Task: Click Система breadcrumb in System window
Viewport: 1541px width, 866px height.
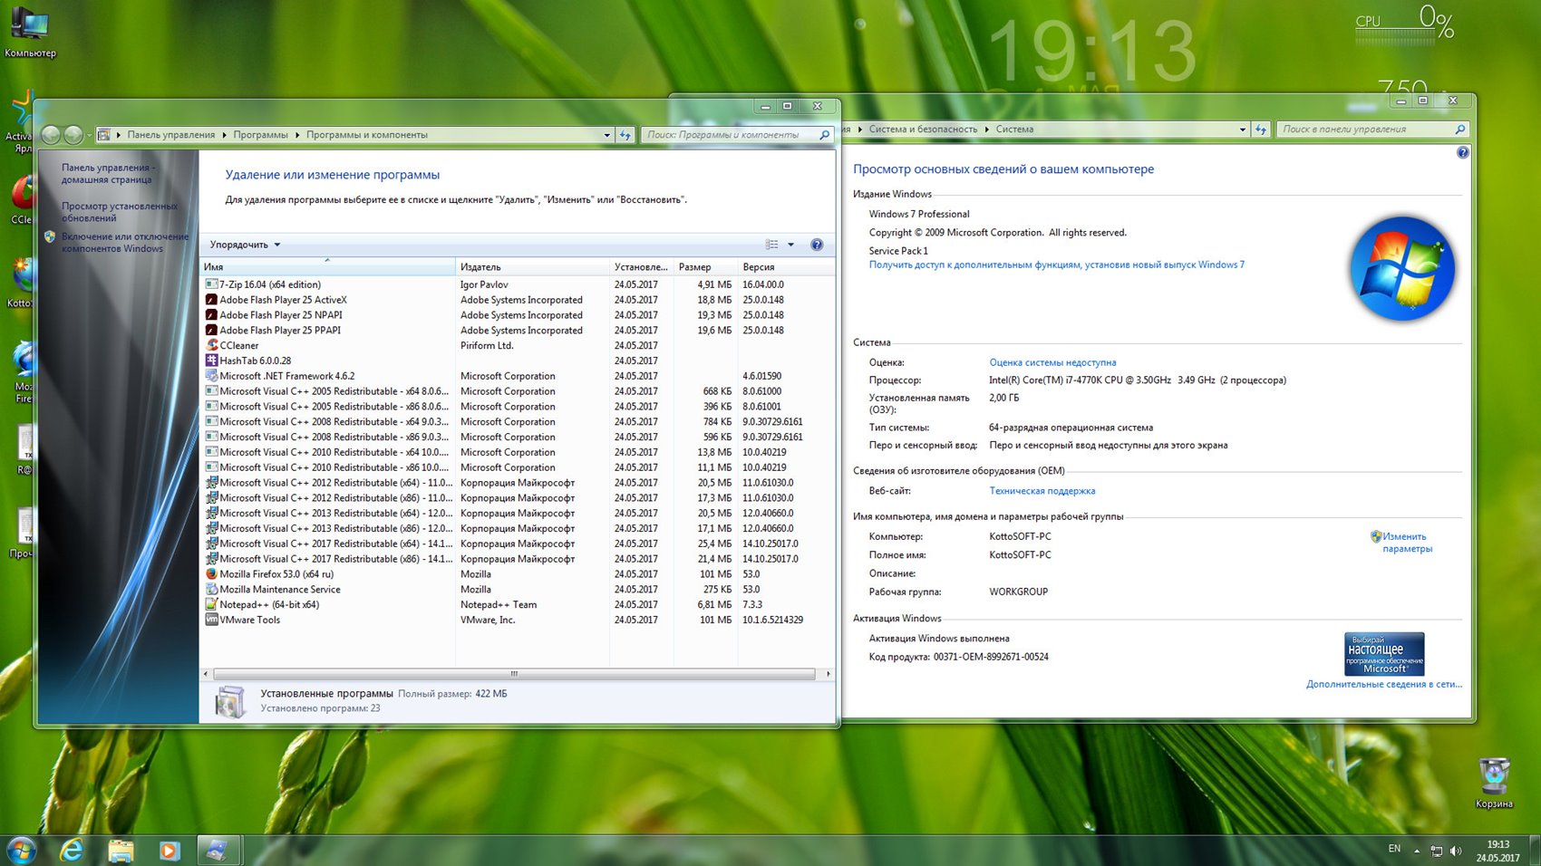Action: (x=1014, y=130)
